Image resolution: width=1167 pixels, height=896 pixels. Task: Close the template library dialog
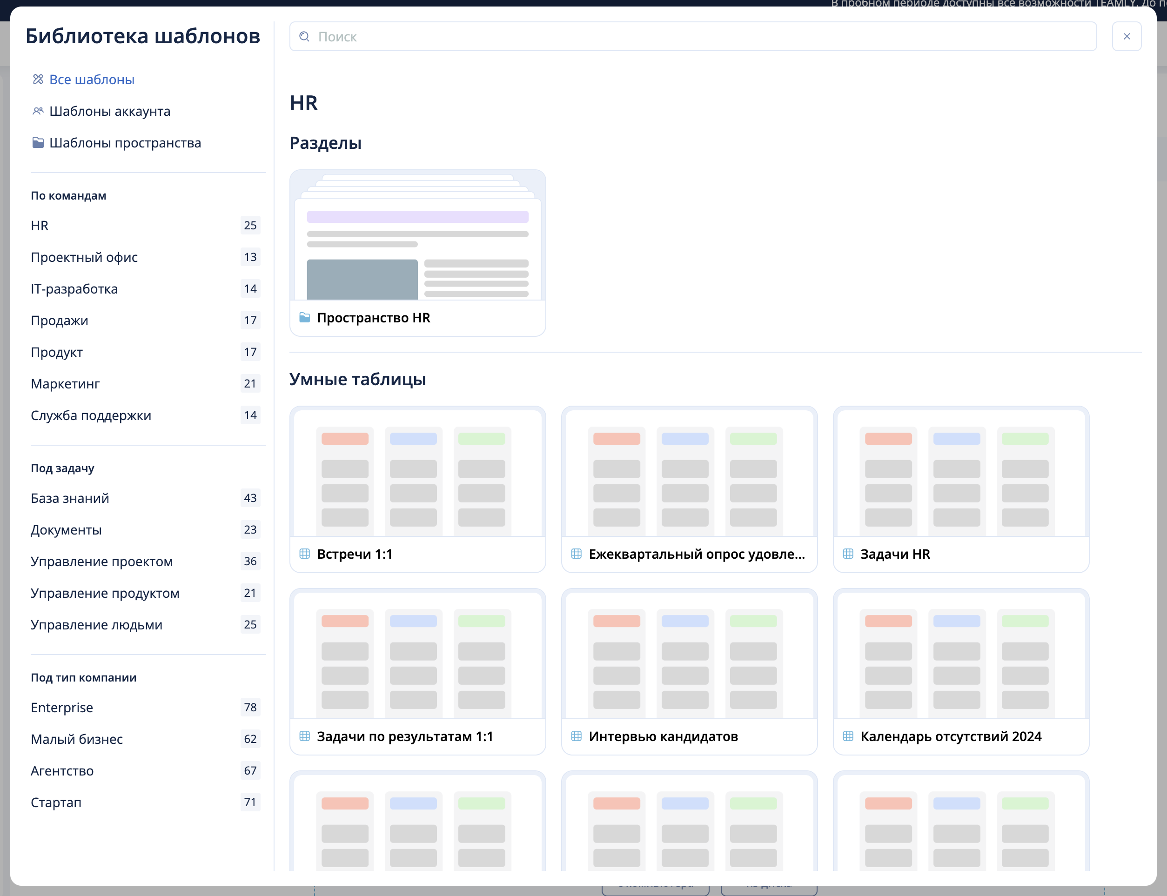(1127, 36)
